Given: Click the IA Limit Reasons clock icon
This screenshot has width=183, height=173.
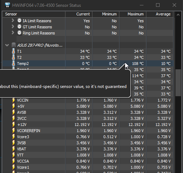Looking at the screenshot, I should point(19,20).
